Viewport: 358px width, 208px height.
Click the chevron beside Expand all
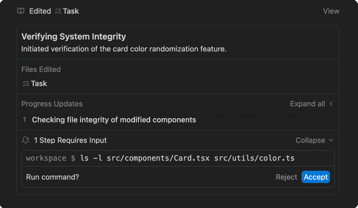331,104
